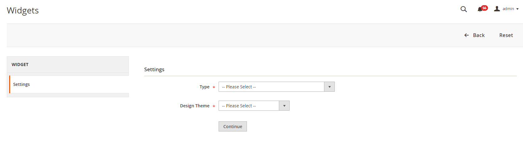The height and width of the screenshot is (144, 523).
Task: Click the WIDGET panel header
Action: [20, 65]
